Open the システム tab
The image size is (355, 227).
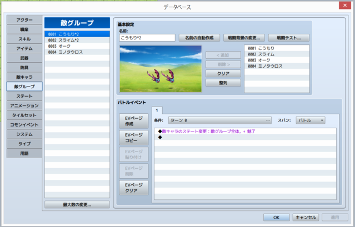(x=24, y=134)
